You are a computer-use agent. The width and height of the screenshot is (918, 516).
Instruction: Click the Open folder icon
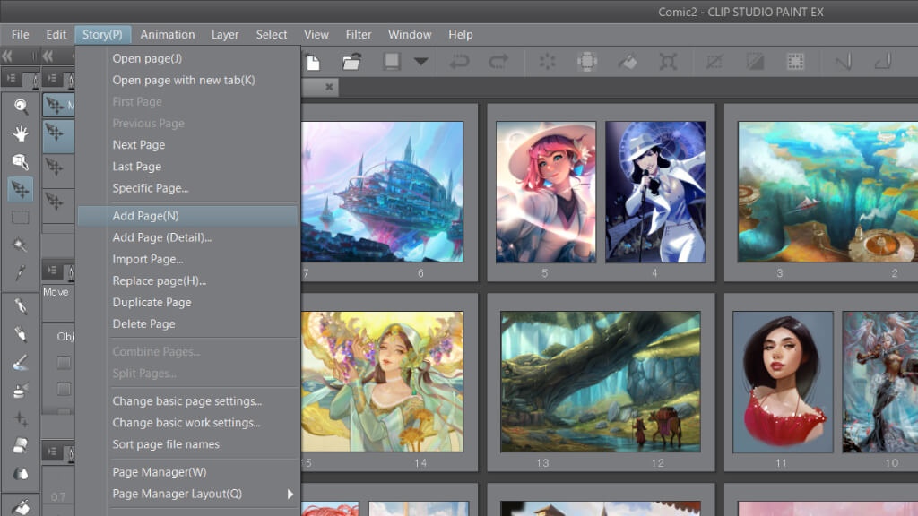tap(351, 62)
